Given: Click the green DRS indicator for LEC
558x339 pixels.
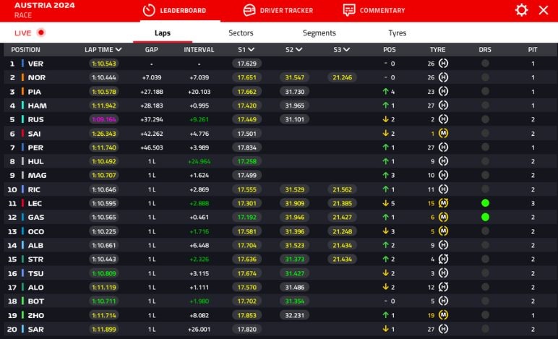Looking at the screenshot, I should tap(485, 203).
